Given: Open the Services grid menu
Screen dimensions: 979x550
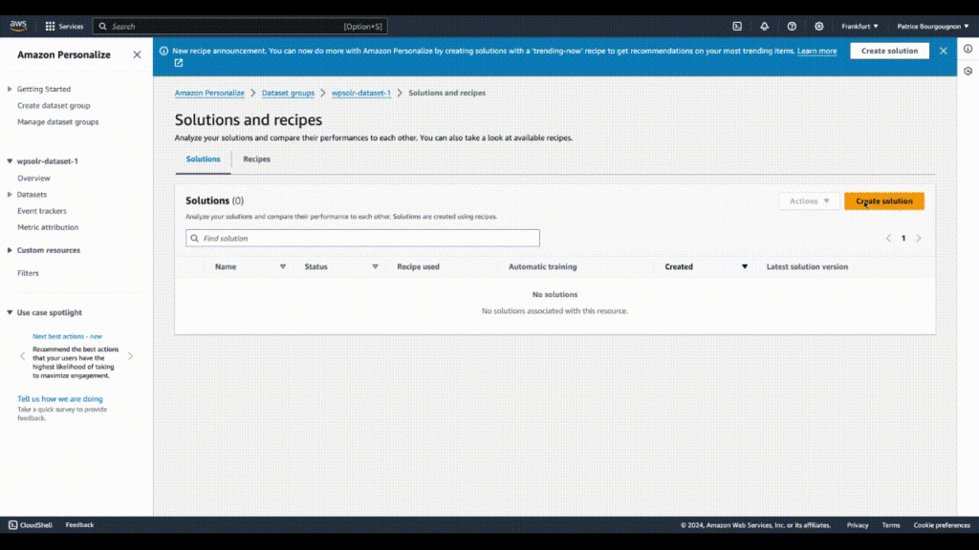Looking at the screenshot, I should [64, 26].
